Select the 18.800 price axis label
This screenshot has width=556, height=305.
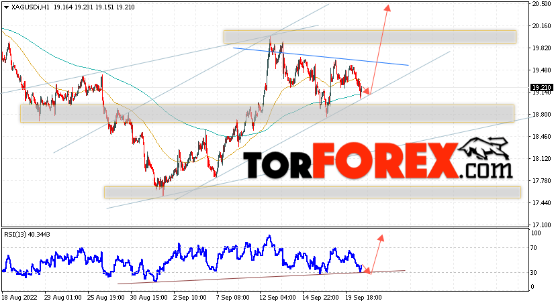541,114
